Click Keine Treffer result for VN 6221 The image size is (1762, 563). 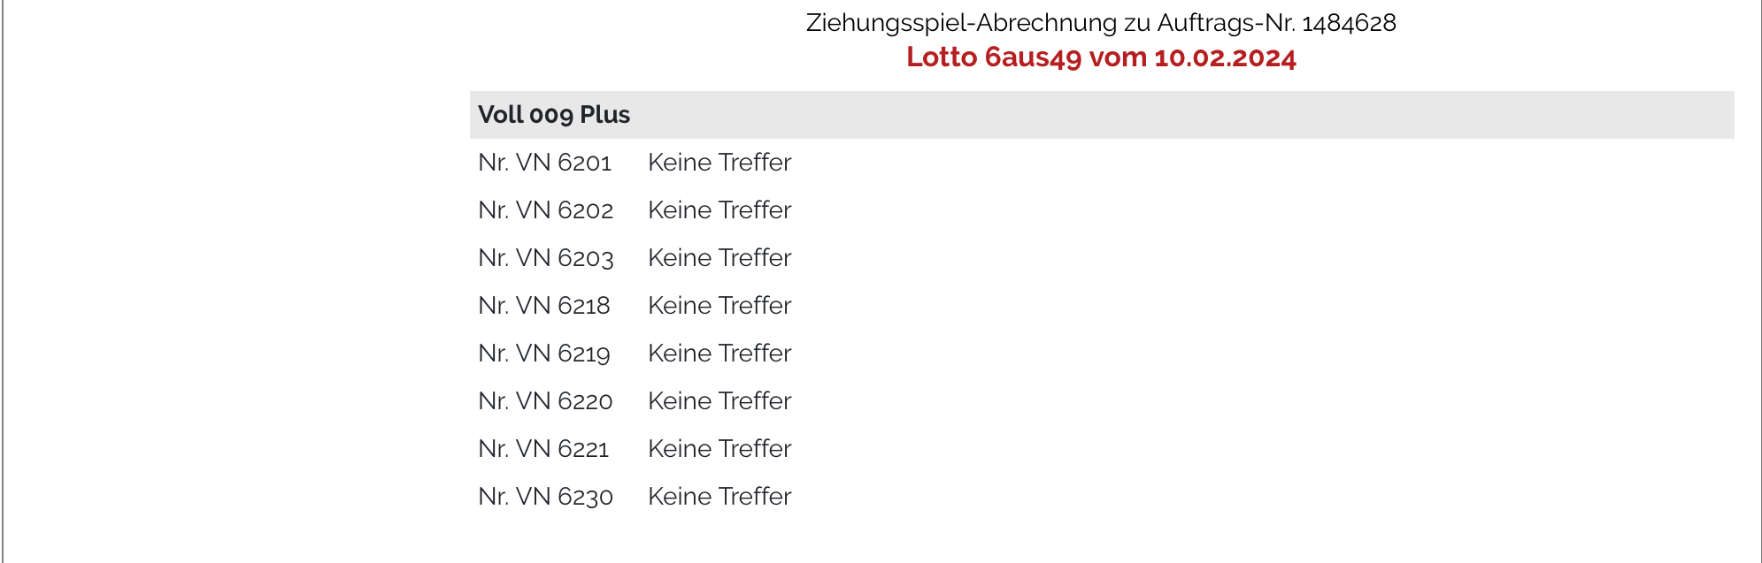(719, 449)
